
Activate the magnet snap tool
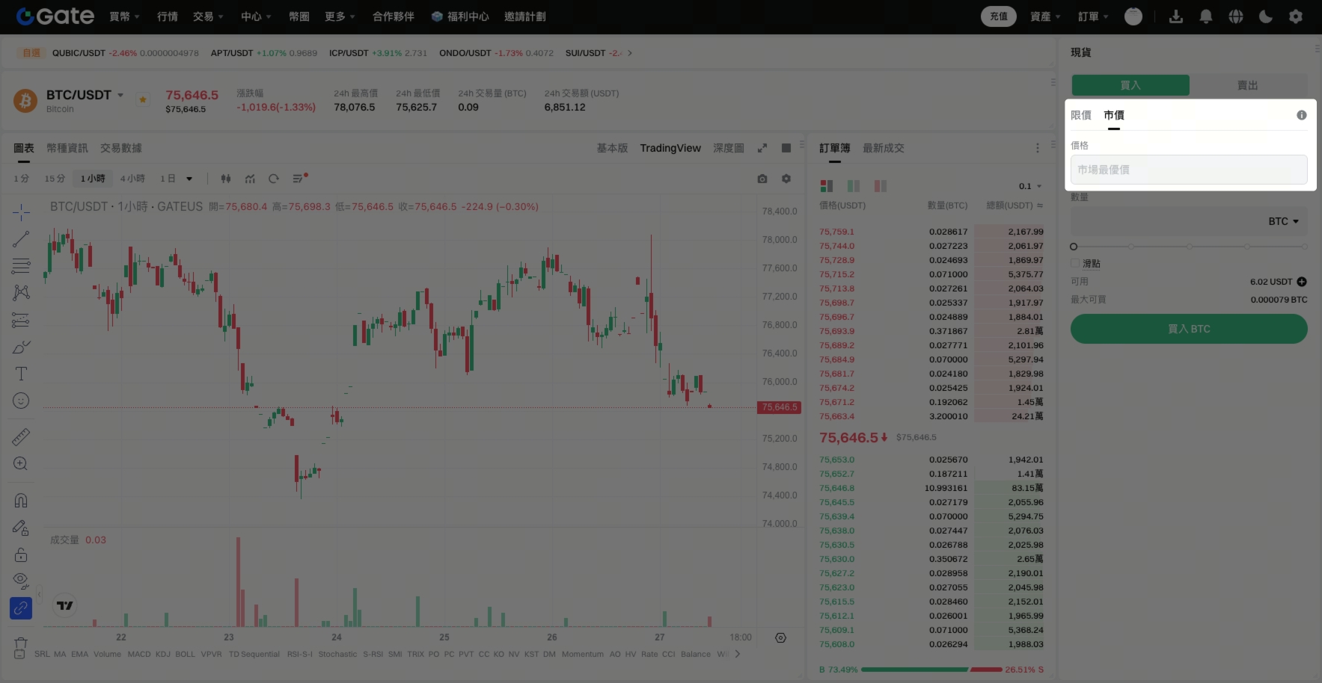[x=21, y=501]
